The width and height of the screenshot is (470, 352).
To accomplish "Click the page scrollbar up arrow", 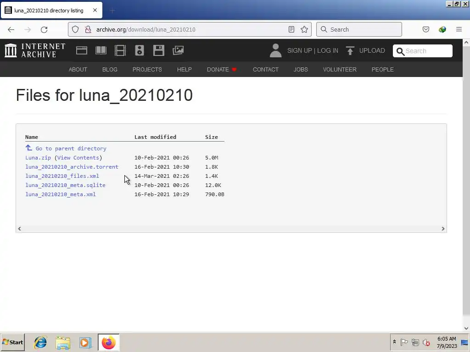I will tap(466, 43).
